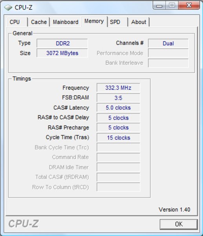Select the Mainboard tab

(x=65, y=22)
